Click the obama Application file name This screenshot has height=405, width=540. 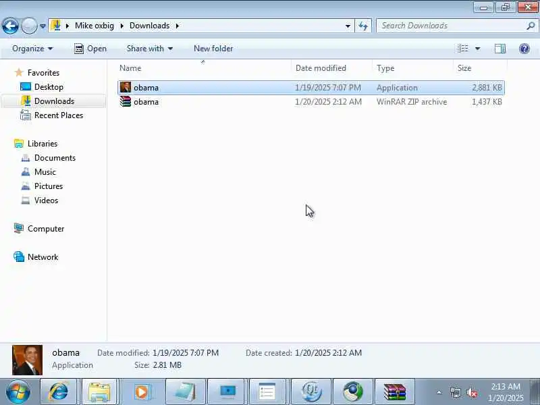point(146,88)
